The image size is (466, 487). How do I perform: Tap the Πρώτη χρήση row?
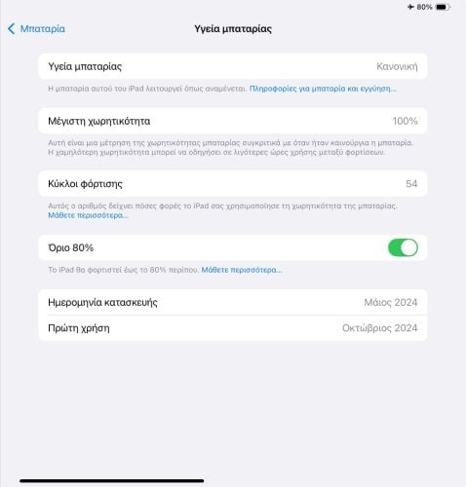[233, 328]
